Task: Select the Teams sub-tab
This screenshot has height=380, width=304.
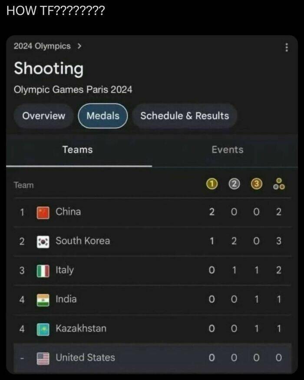Action: [77, 150]
